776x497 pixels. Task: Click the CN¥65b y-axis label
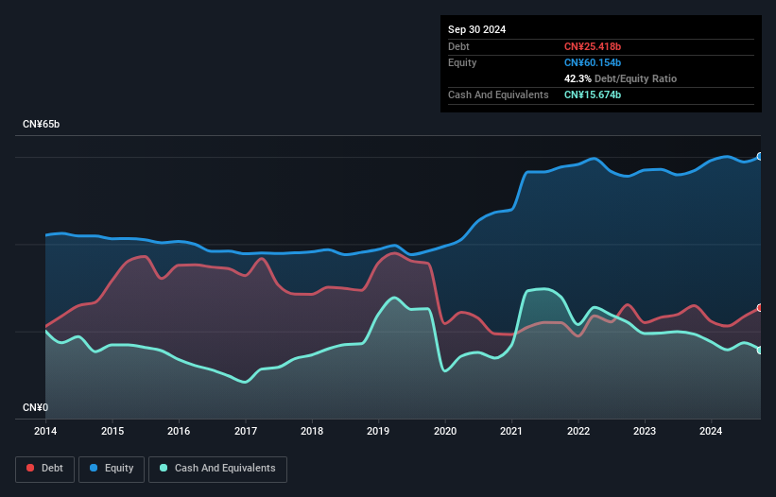[x=42, y=125]
